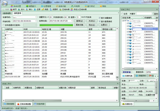Toggle the 显示油量曲线 checkbox

(x=100, y=18)
